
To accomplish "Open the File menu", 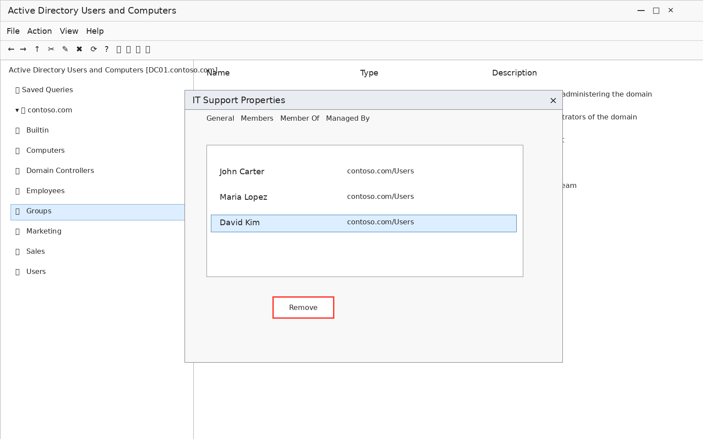I will 13,31.
